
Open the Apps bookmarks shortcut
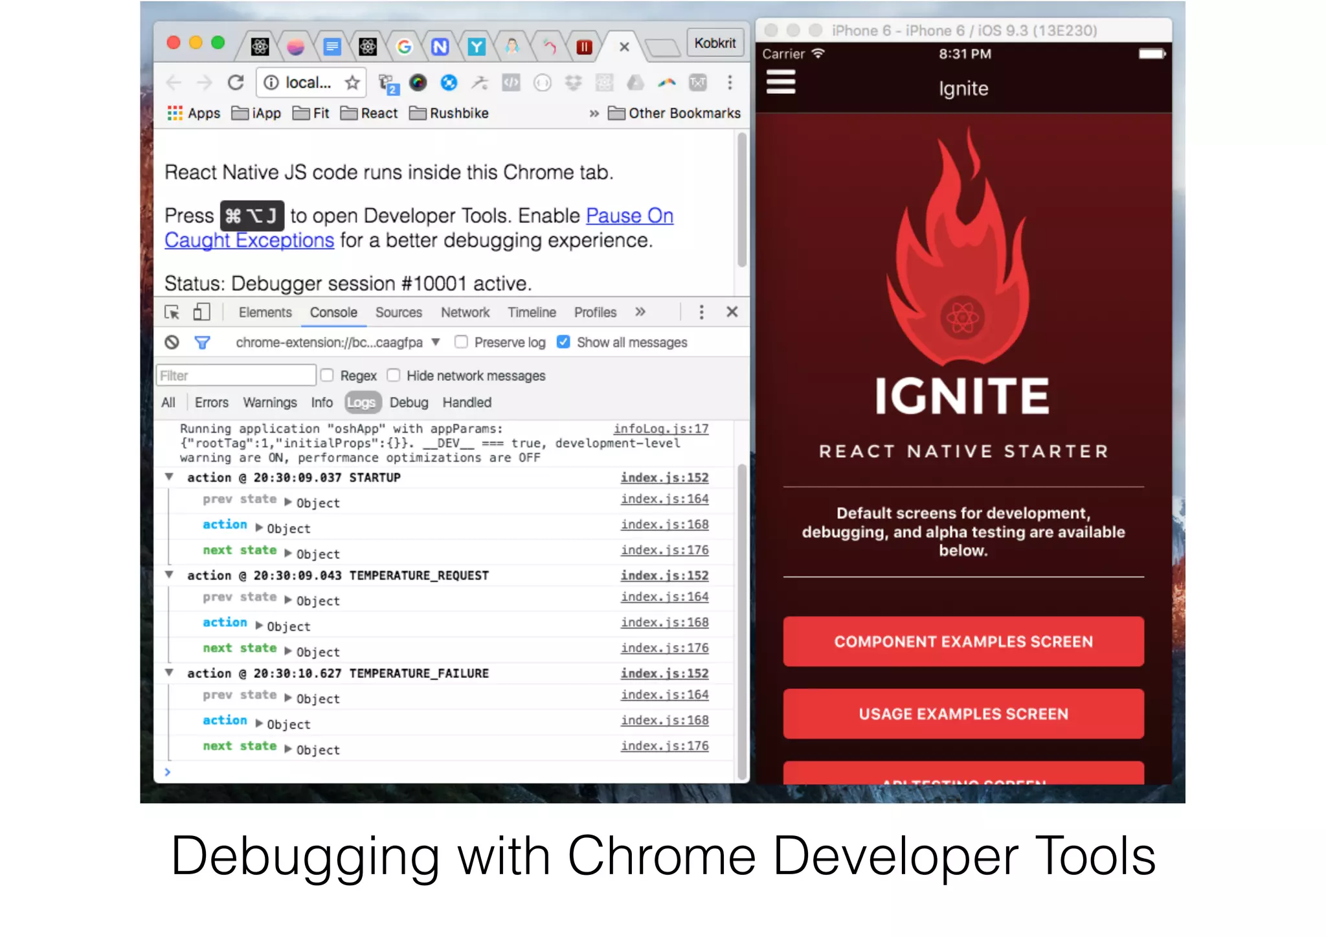pyautogui.click(x=194, y=113)
